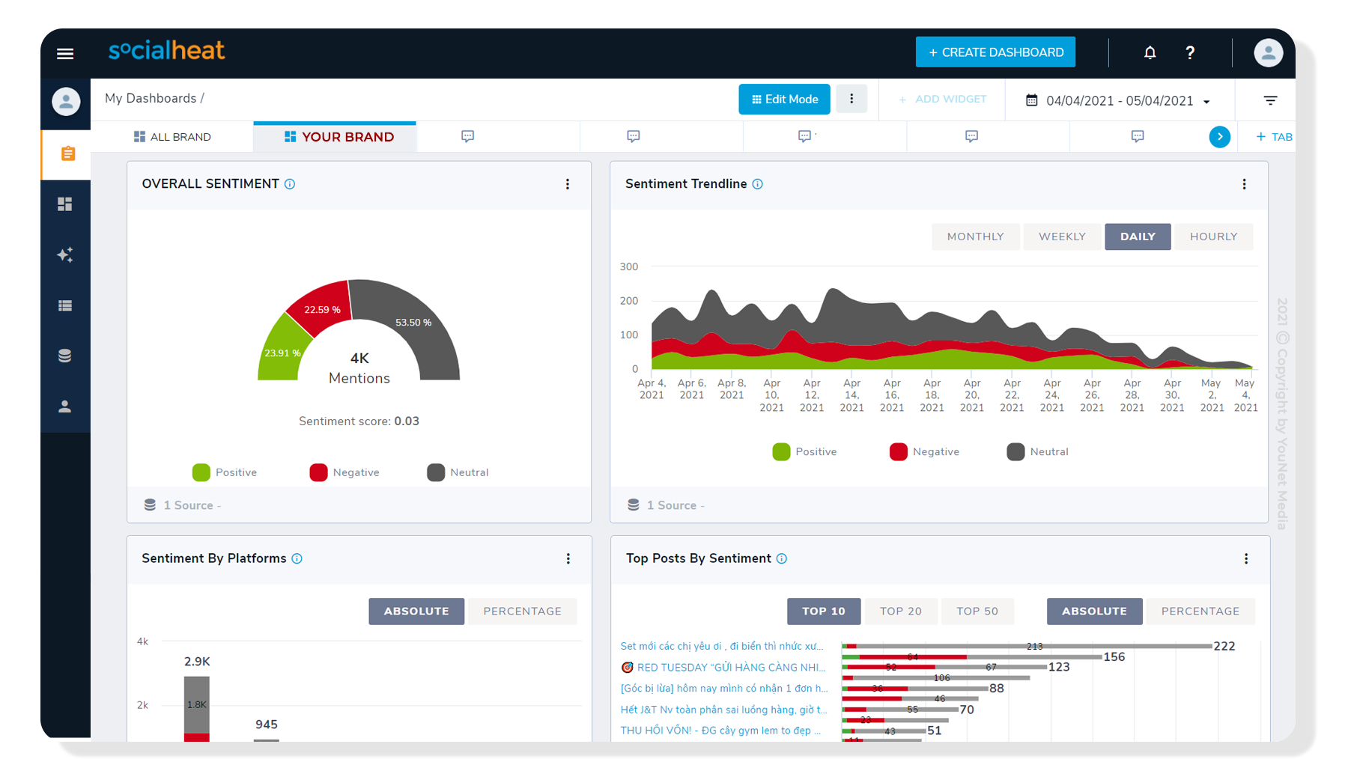Switch trendline to Weekly
Screen dimensions: 1348x759
1062,237
